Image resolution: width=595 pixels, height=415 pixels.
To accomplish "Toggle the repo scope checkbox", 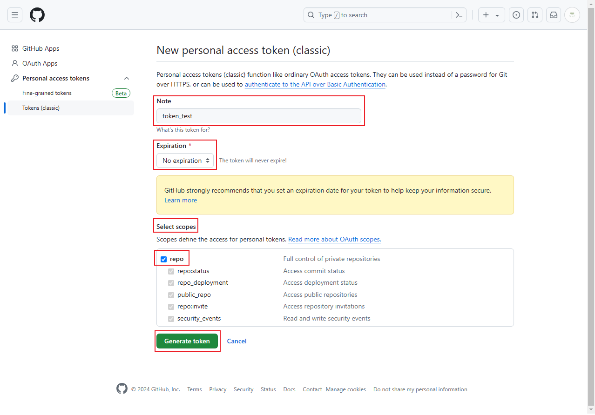I will click(x=163, y=259).
